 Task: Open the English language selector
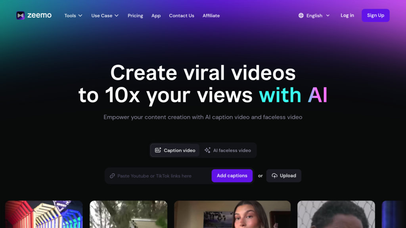(x=314, y=15)
